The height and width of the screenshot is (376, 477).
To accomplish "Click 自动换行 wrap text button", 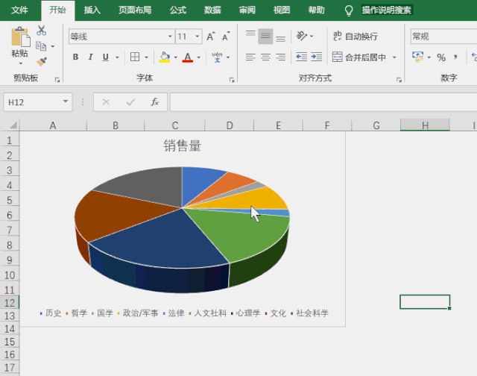I will [x=356, y=37].
